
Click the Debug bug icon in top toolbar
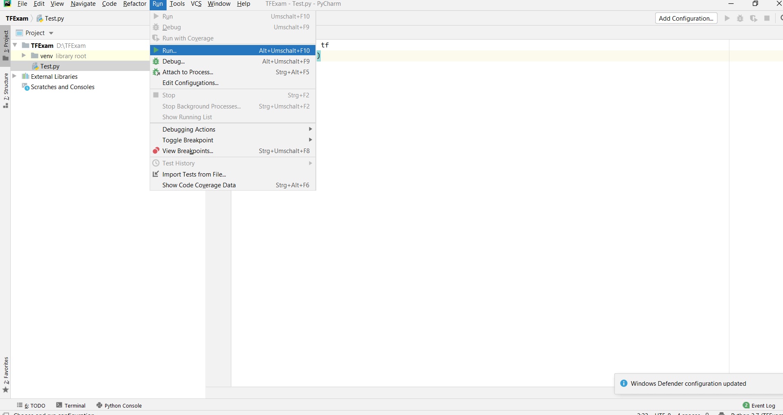pos(741,18)
